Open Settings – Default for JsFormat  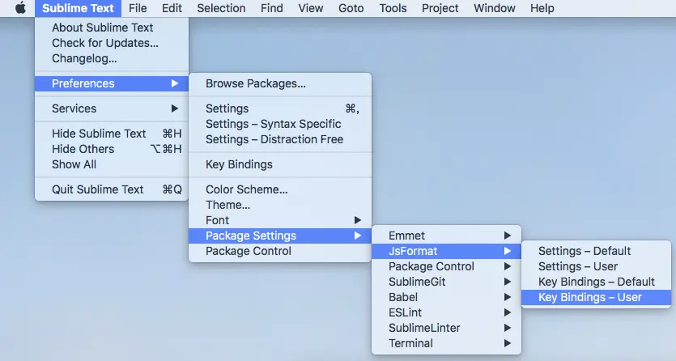(x=584, y=251)
